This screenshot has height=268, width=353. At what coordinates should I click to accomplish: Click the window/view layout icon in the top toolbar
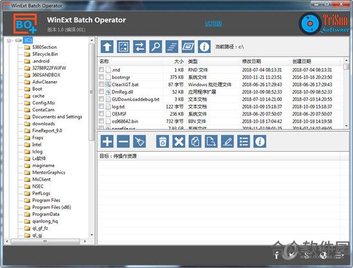pos(188,47)
